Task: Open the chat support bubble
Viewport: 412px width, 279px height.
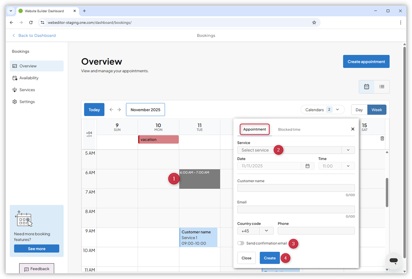Action: pyautogui.click(x=393, y=261)
